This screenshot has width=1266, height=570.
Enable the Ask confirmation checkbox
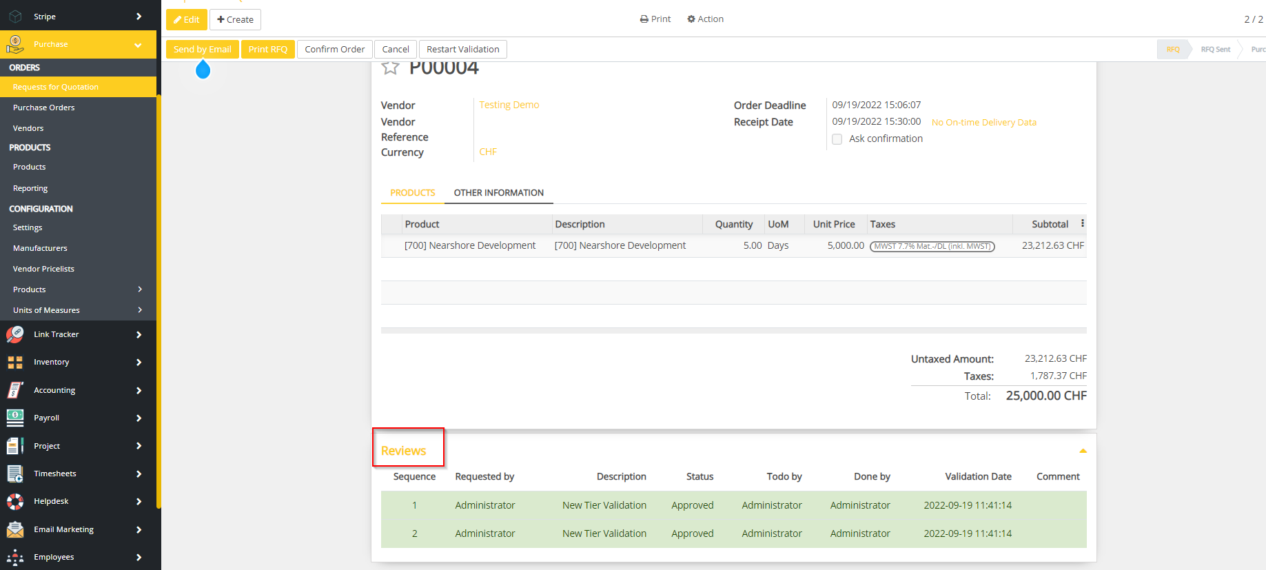tap(837, 139)
